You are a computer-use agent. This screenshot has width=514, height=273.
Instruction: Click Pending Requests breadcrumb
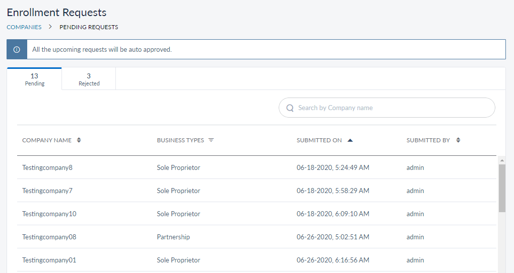(89, 27)
